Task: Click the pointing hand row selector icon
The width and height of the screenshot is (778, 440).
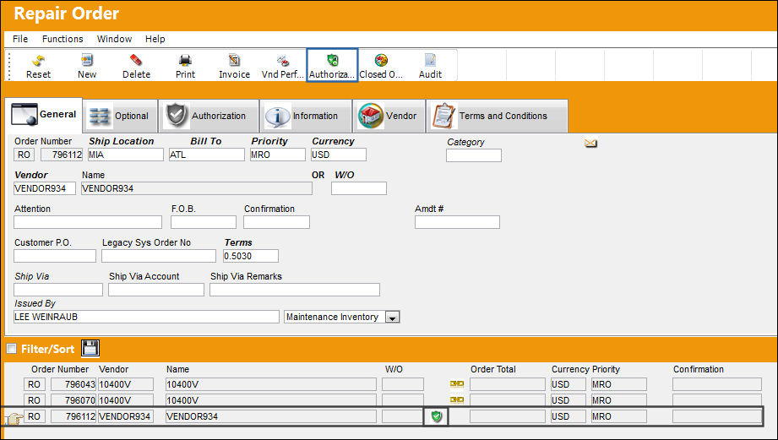Action: [14, 419]
